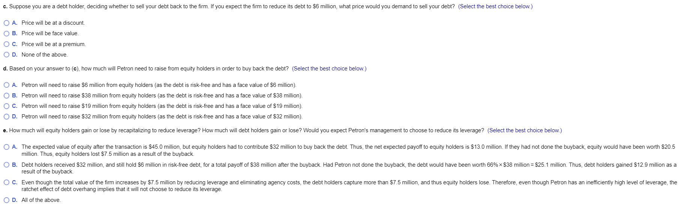Choose 'raise $38 million from equity holders' option
Screen dimensions: 685x212
(x=6, y=96)
